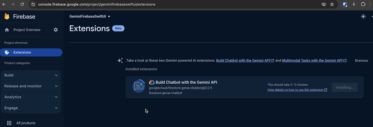Open Project Overview in sidebar
373x127 pixels.
[x=27, y=30]
